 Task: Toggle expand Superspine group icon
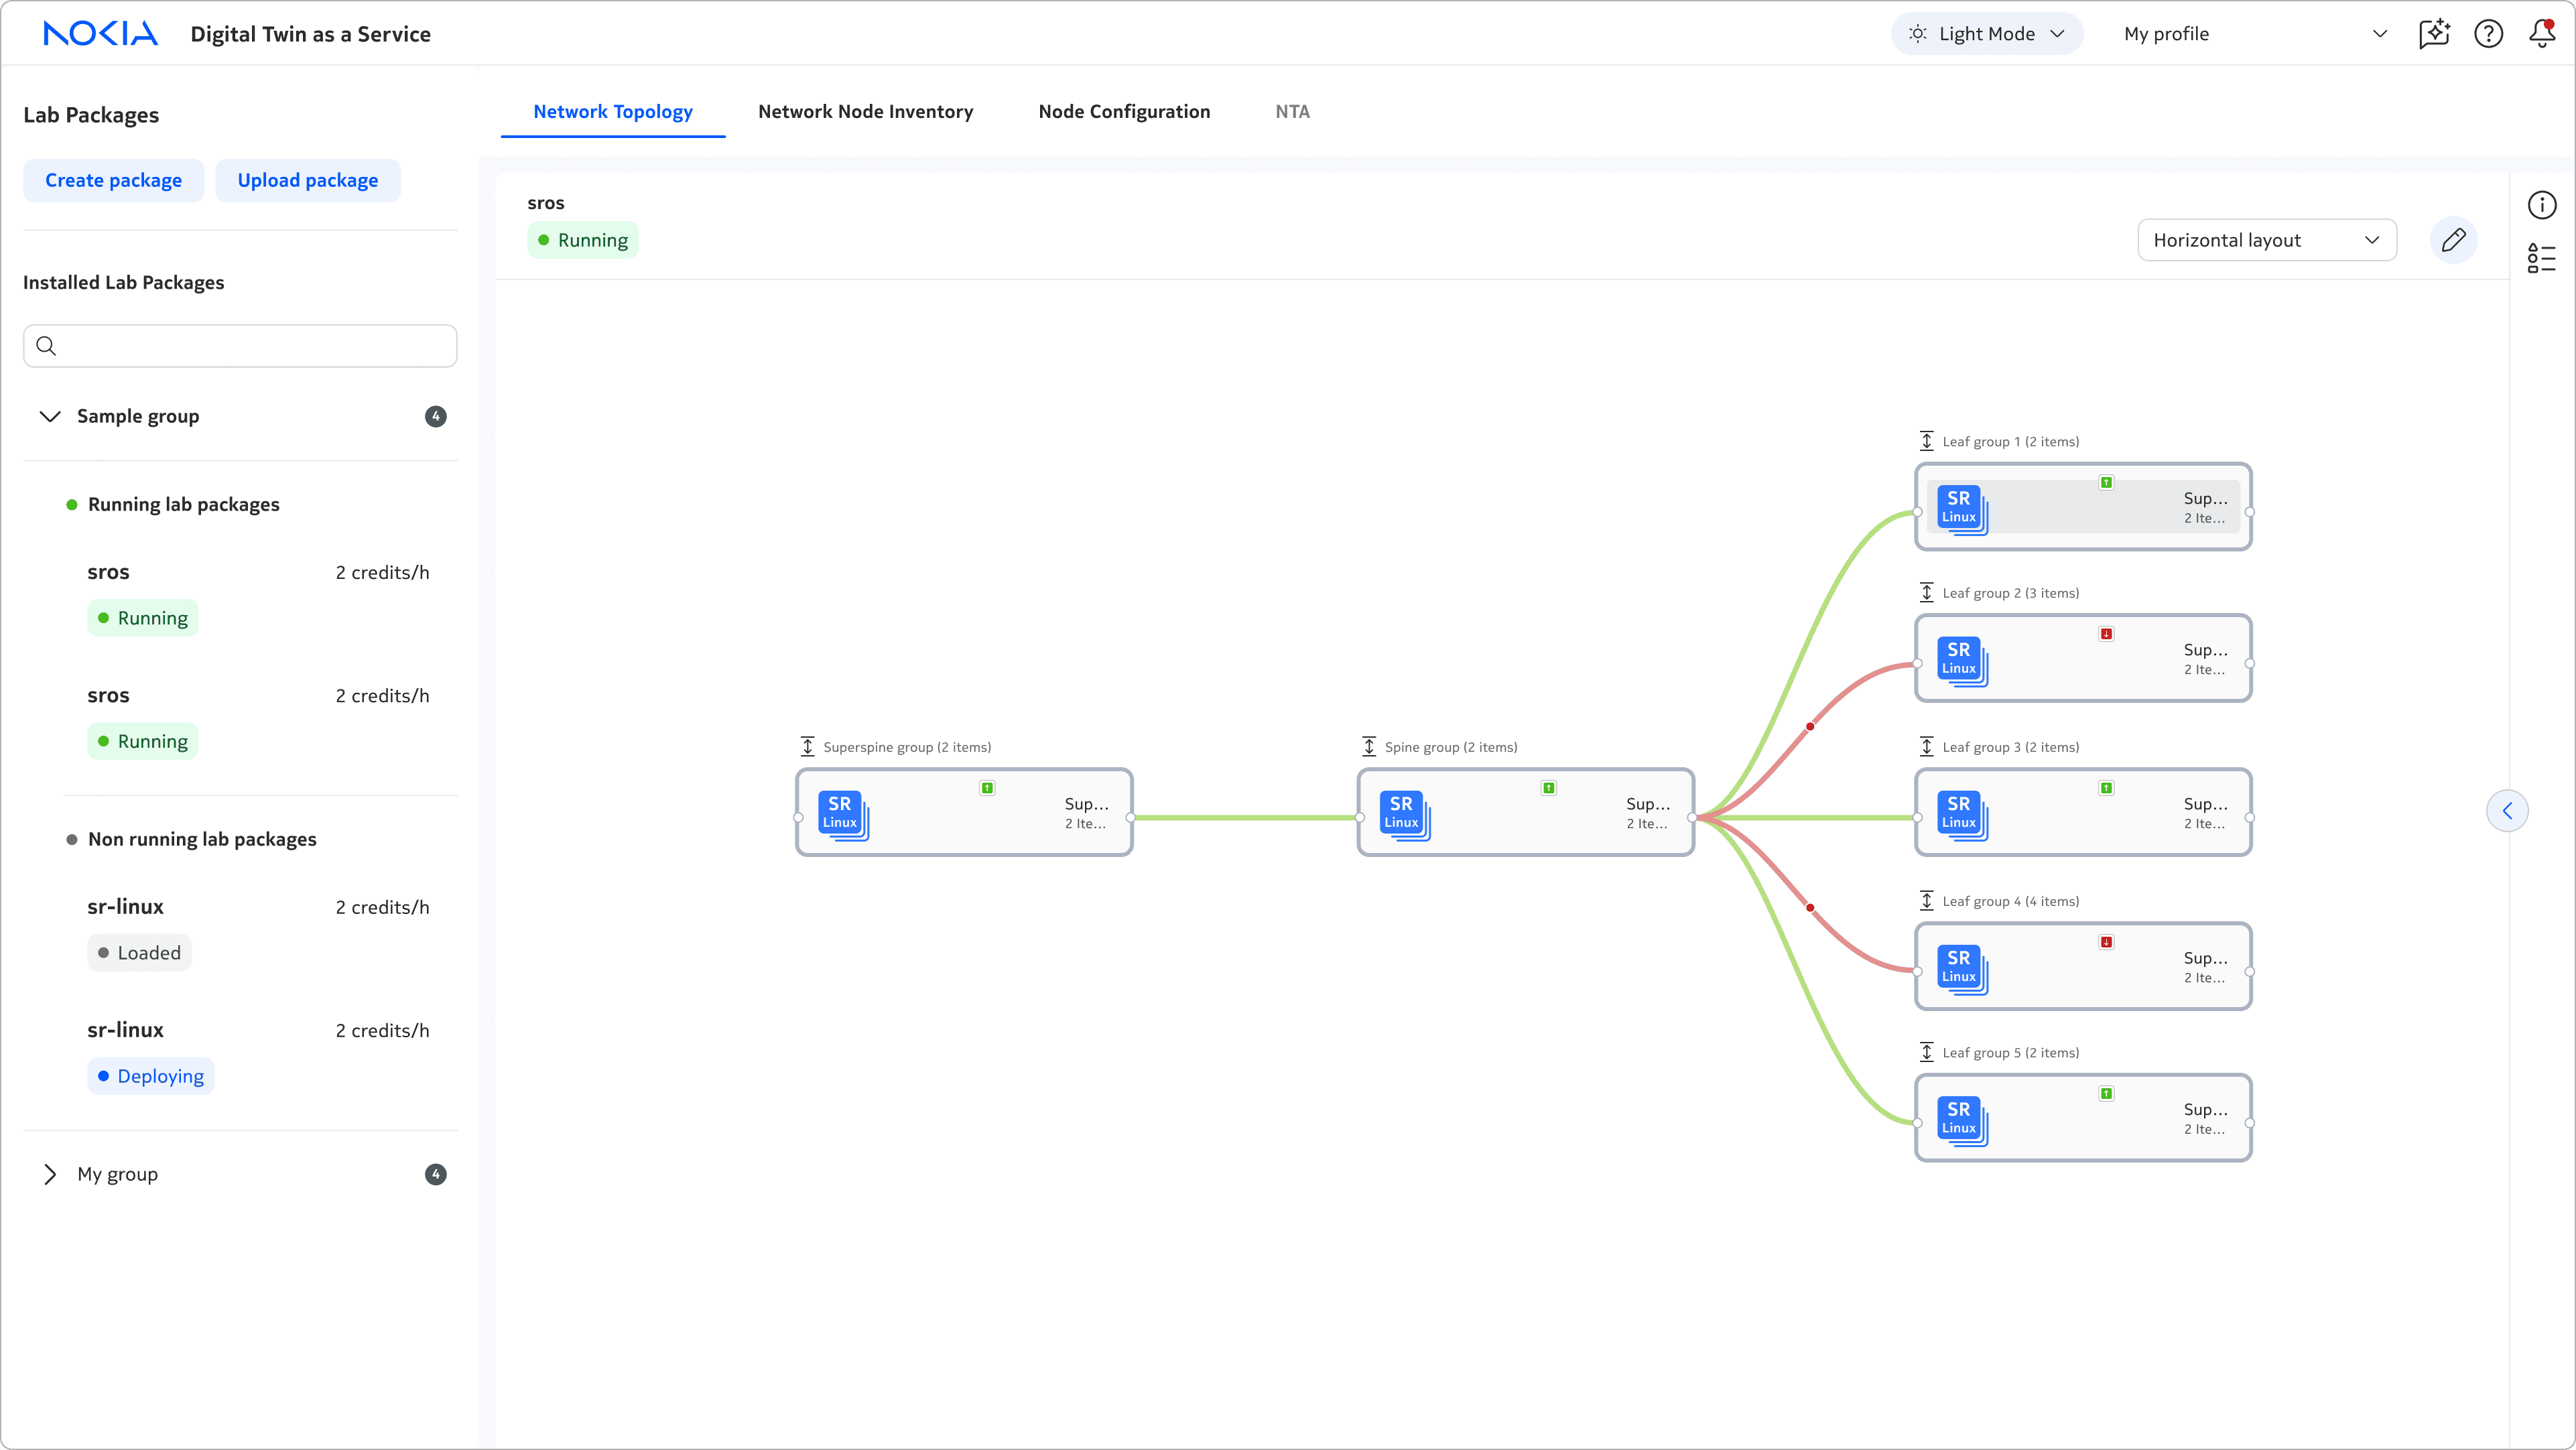coord(807,747)
